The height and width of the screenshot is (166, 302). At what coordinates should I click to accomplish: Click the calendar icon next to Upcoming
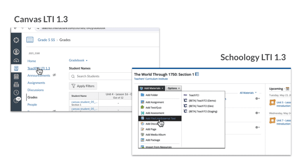287,88
